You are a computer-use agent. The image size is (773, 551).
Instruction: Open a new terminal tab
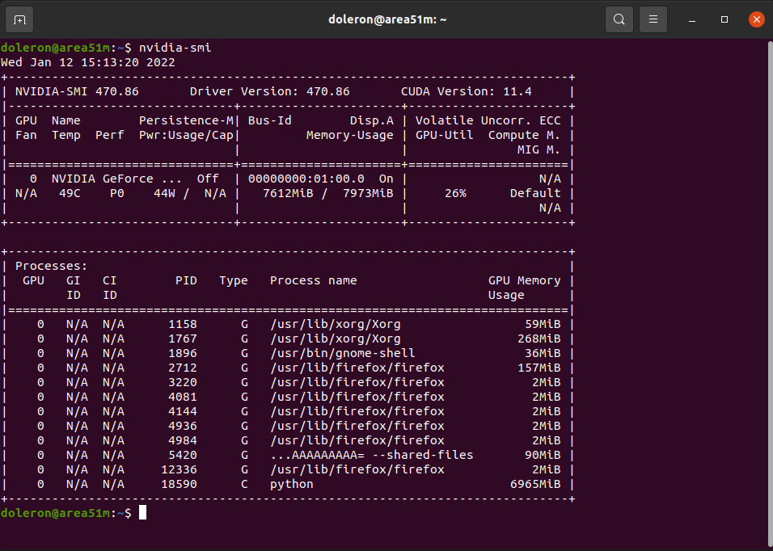click(x=19, y=19)
